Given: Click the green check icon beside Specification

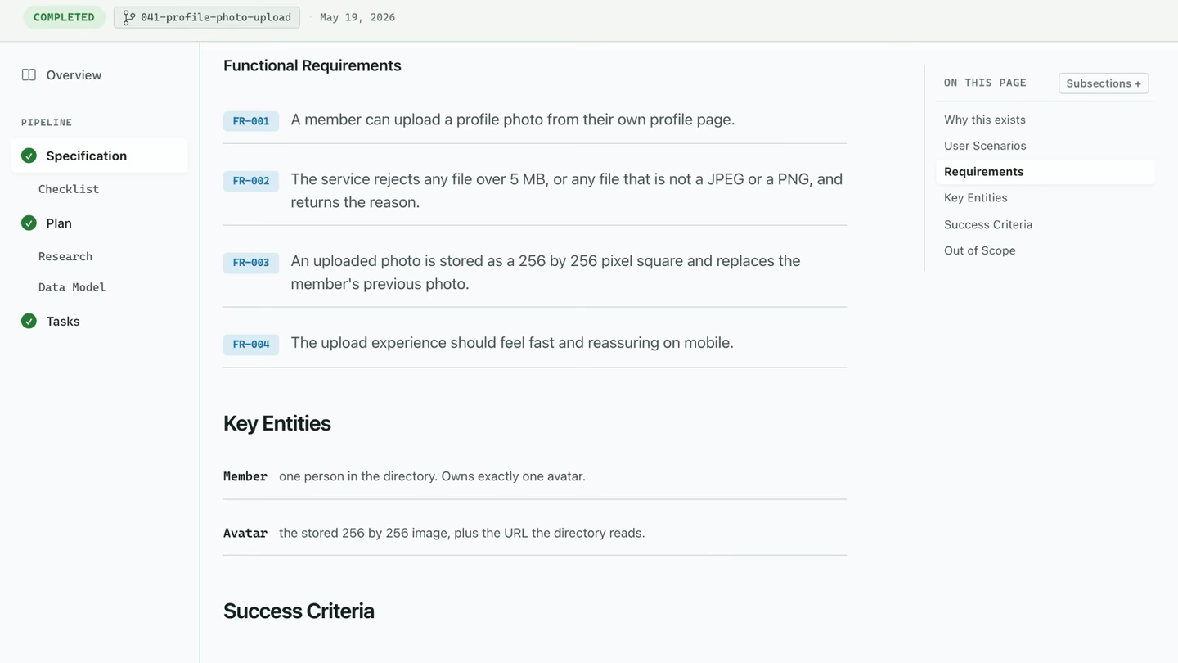Looking at the screenshot, I should coord(29,156).
